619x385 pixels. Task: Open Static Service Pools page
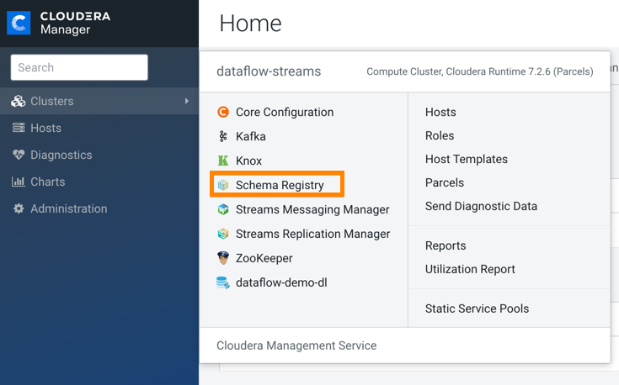(x=477, y=309)
